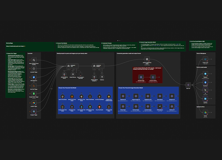Select the Kling Images HTTP node

[x=123, y=106]
